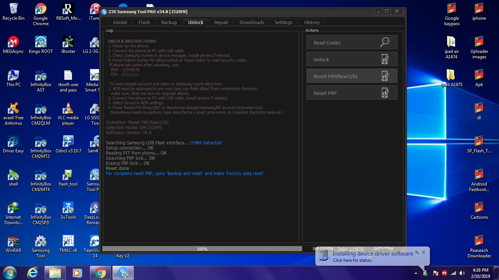Click the InfinityBox CM2MT2 shortcut

point(41,147)
